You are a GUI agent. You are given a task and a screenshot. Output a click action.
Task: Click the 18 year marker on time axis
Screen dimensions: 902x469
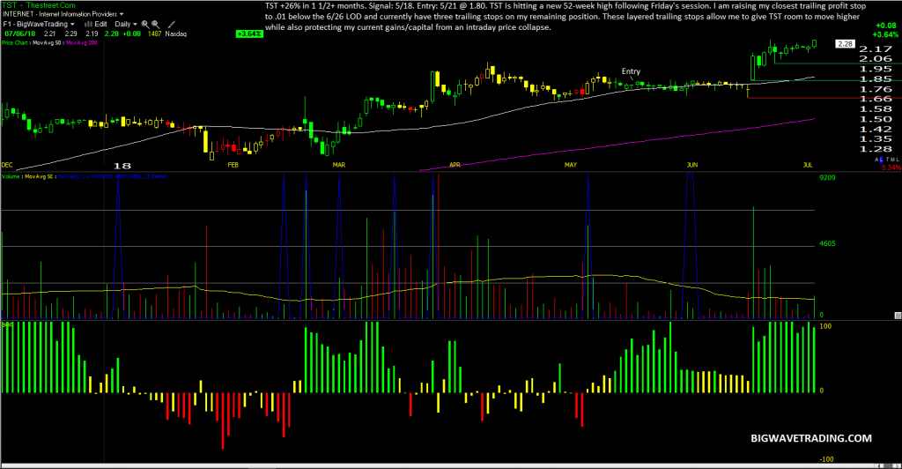(x=122, y=166)
